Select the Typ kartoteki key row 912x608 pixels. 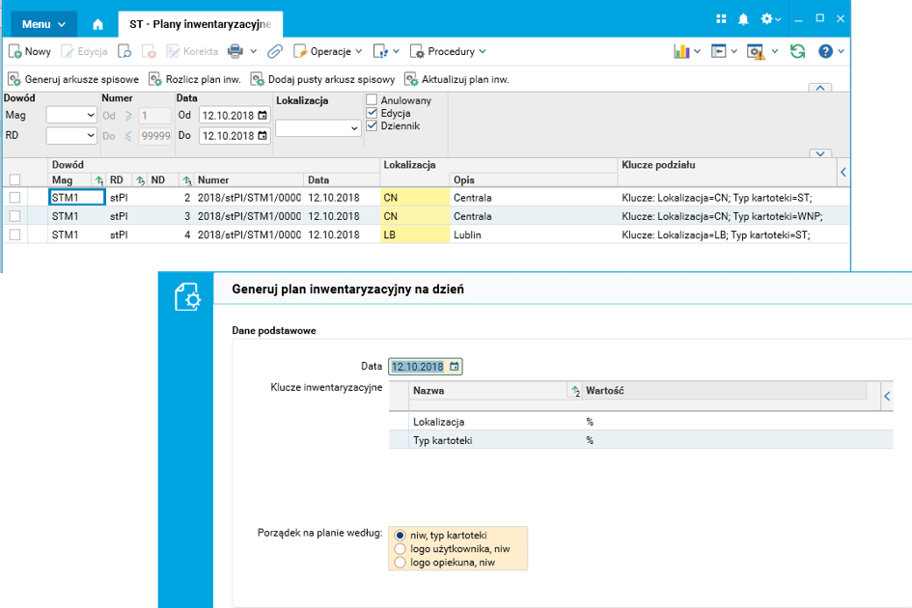pos(641,440)
